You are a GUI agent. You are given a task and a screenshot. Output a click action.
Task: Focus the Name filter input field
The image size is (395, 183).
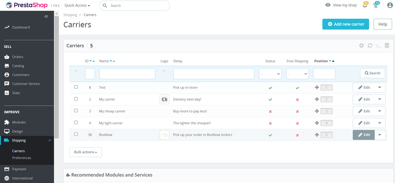point(127,74)
